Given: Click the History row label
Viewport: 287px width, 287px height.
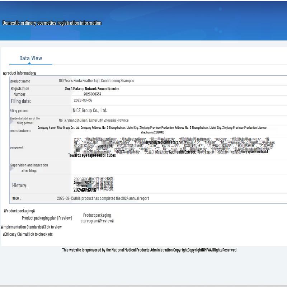Looking at the screenshot, I should coord(20,185).
